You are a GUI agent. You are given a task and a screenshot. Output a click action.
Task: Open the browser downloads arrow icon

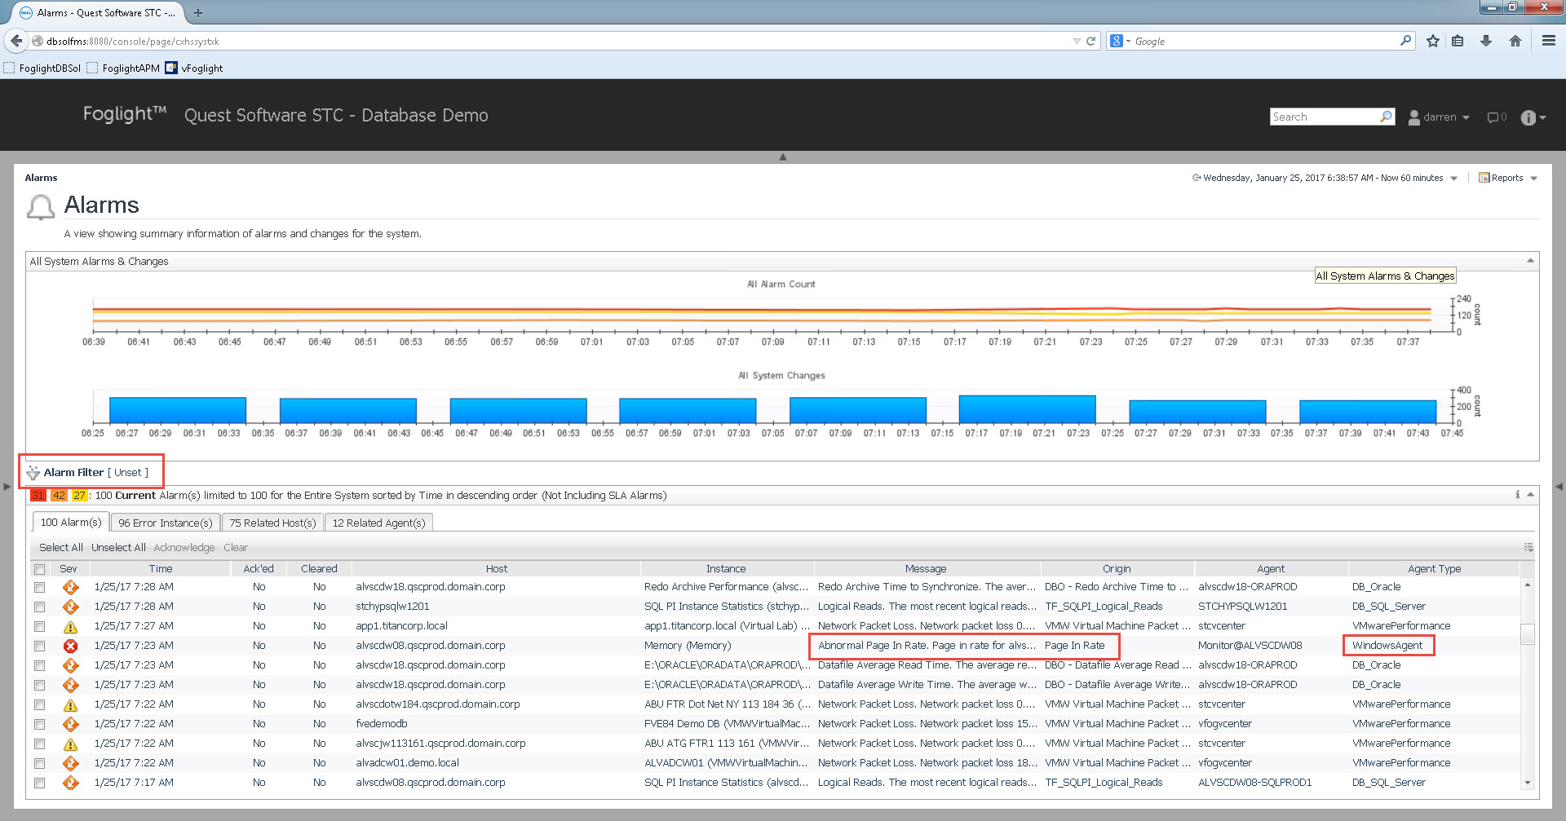pyautogui.click(x=1486, y=41)
